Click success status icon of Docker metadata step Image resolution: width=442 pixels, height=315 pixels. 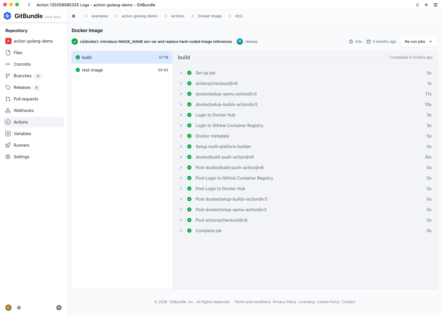pos(189,136)
